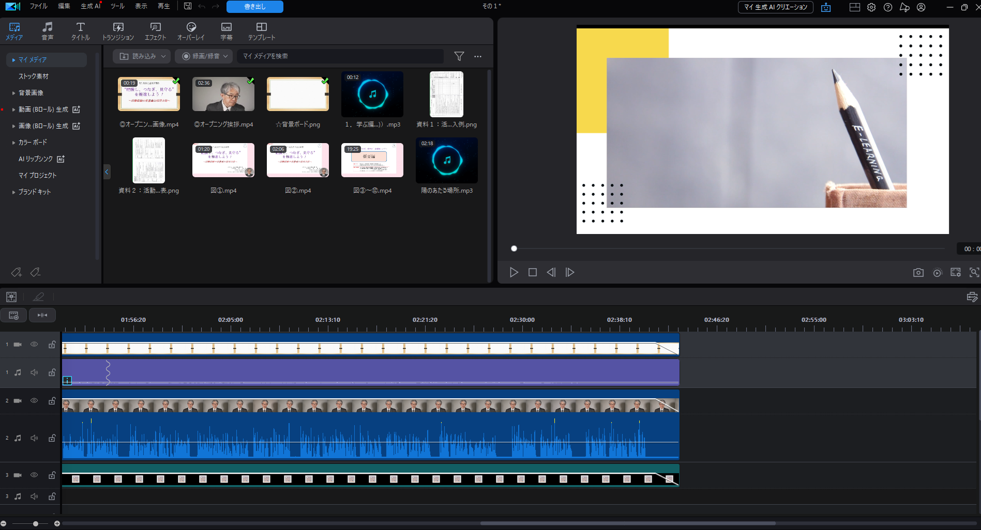Click the snapshot camera icon in preview
981x530 pixels.
coord(918,272)
